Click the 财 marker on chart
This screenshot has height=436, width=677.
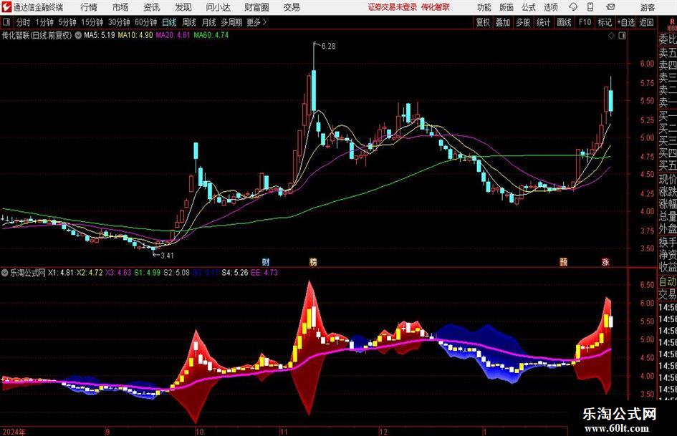(266, 261)
